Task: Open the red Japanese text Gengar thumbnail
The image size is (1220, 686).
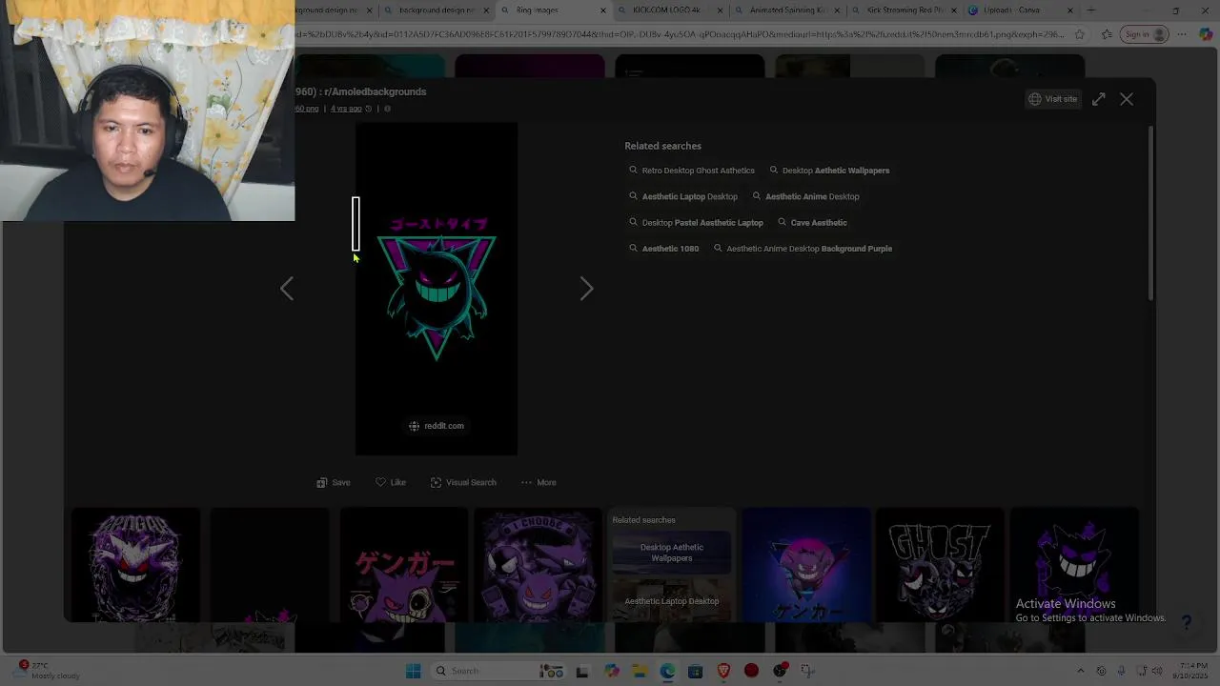Action: coord(404,565)
